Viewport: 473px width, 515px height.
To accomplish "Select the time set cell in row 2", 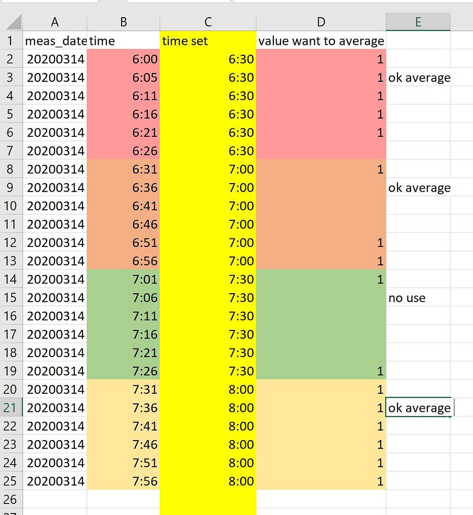I will pyautogui.click(x=208, y=59).
